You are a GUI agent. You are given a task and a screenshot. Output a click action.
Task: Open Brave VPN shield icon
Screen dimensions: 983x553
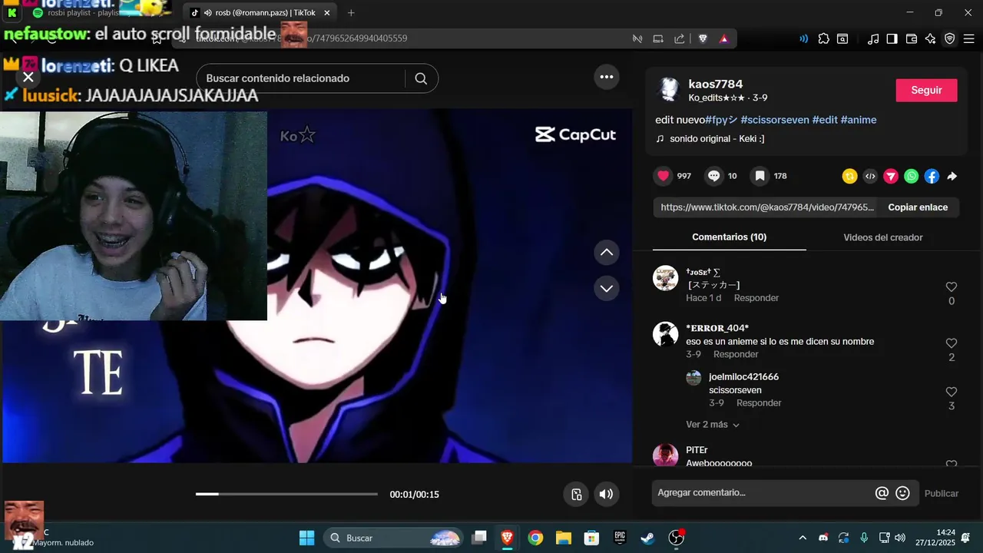(949, 38)
